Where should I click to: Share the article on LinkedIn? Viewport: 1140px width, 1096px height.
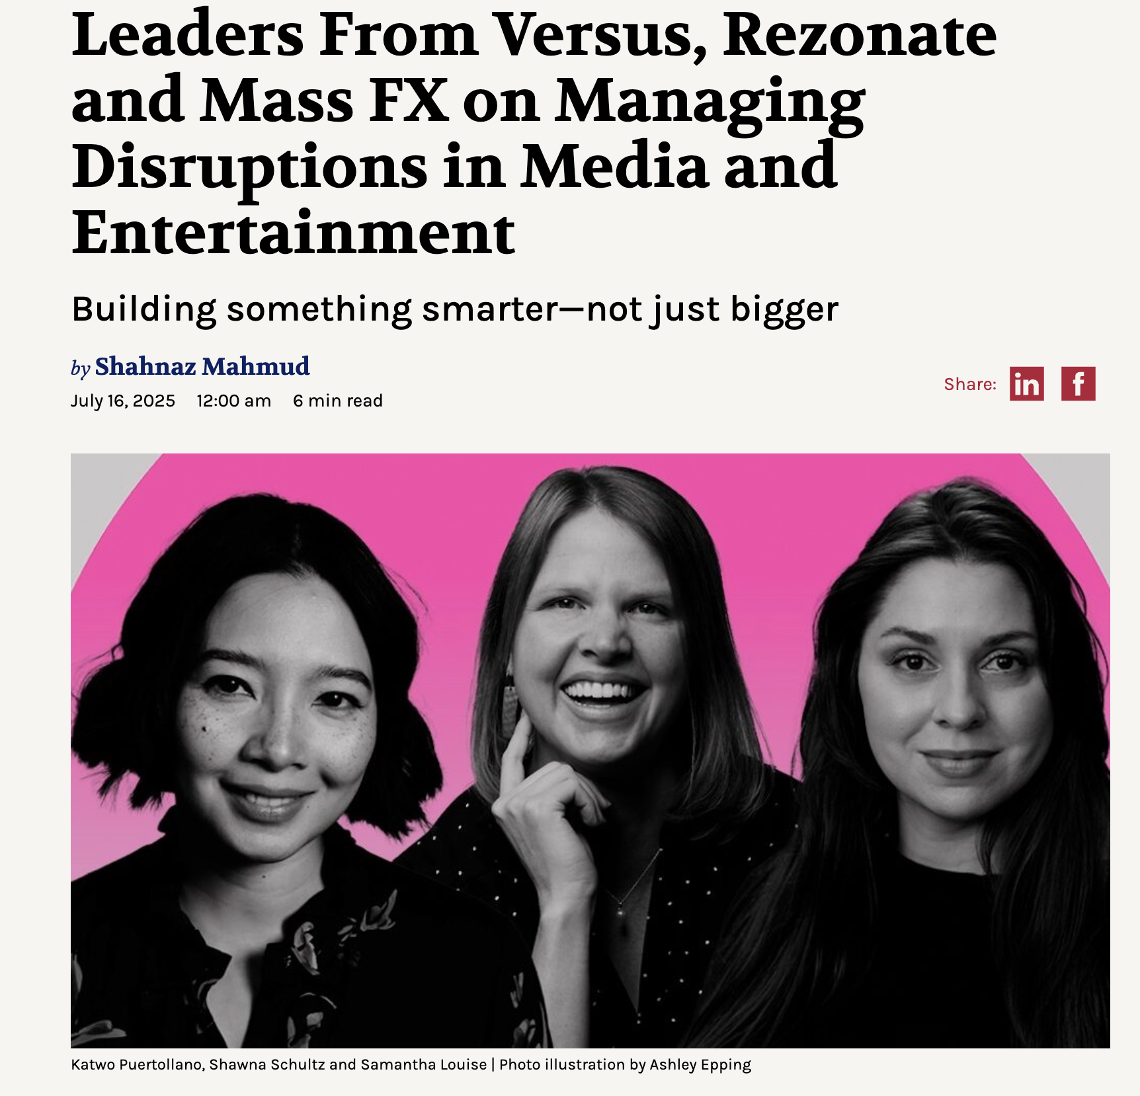pyautogui.click(x=1026, y=383)
